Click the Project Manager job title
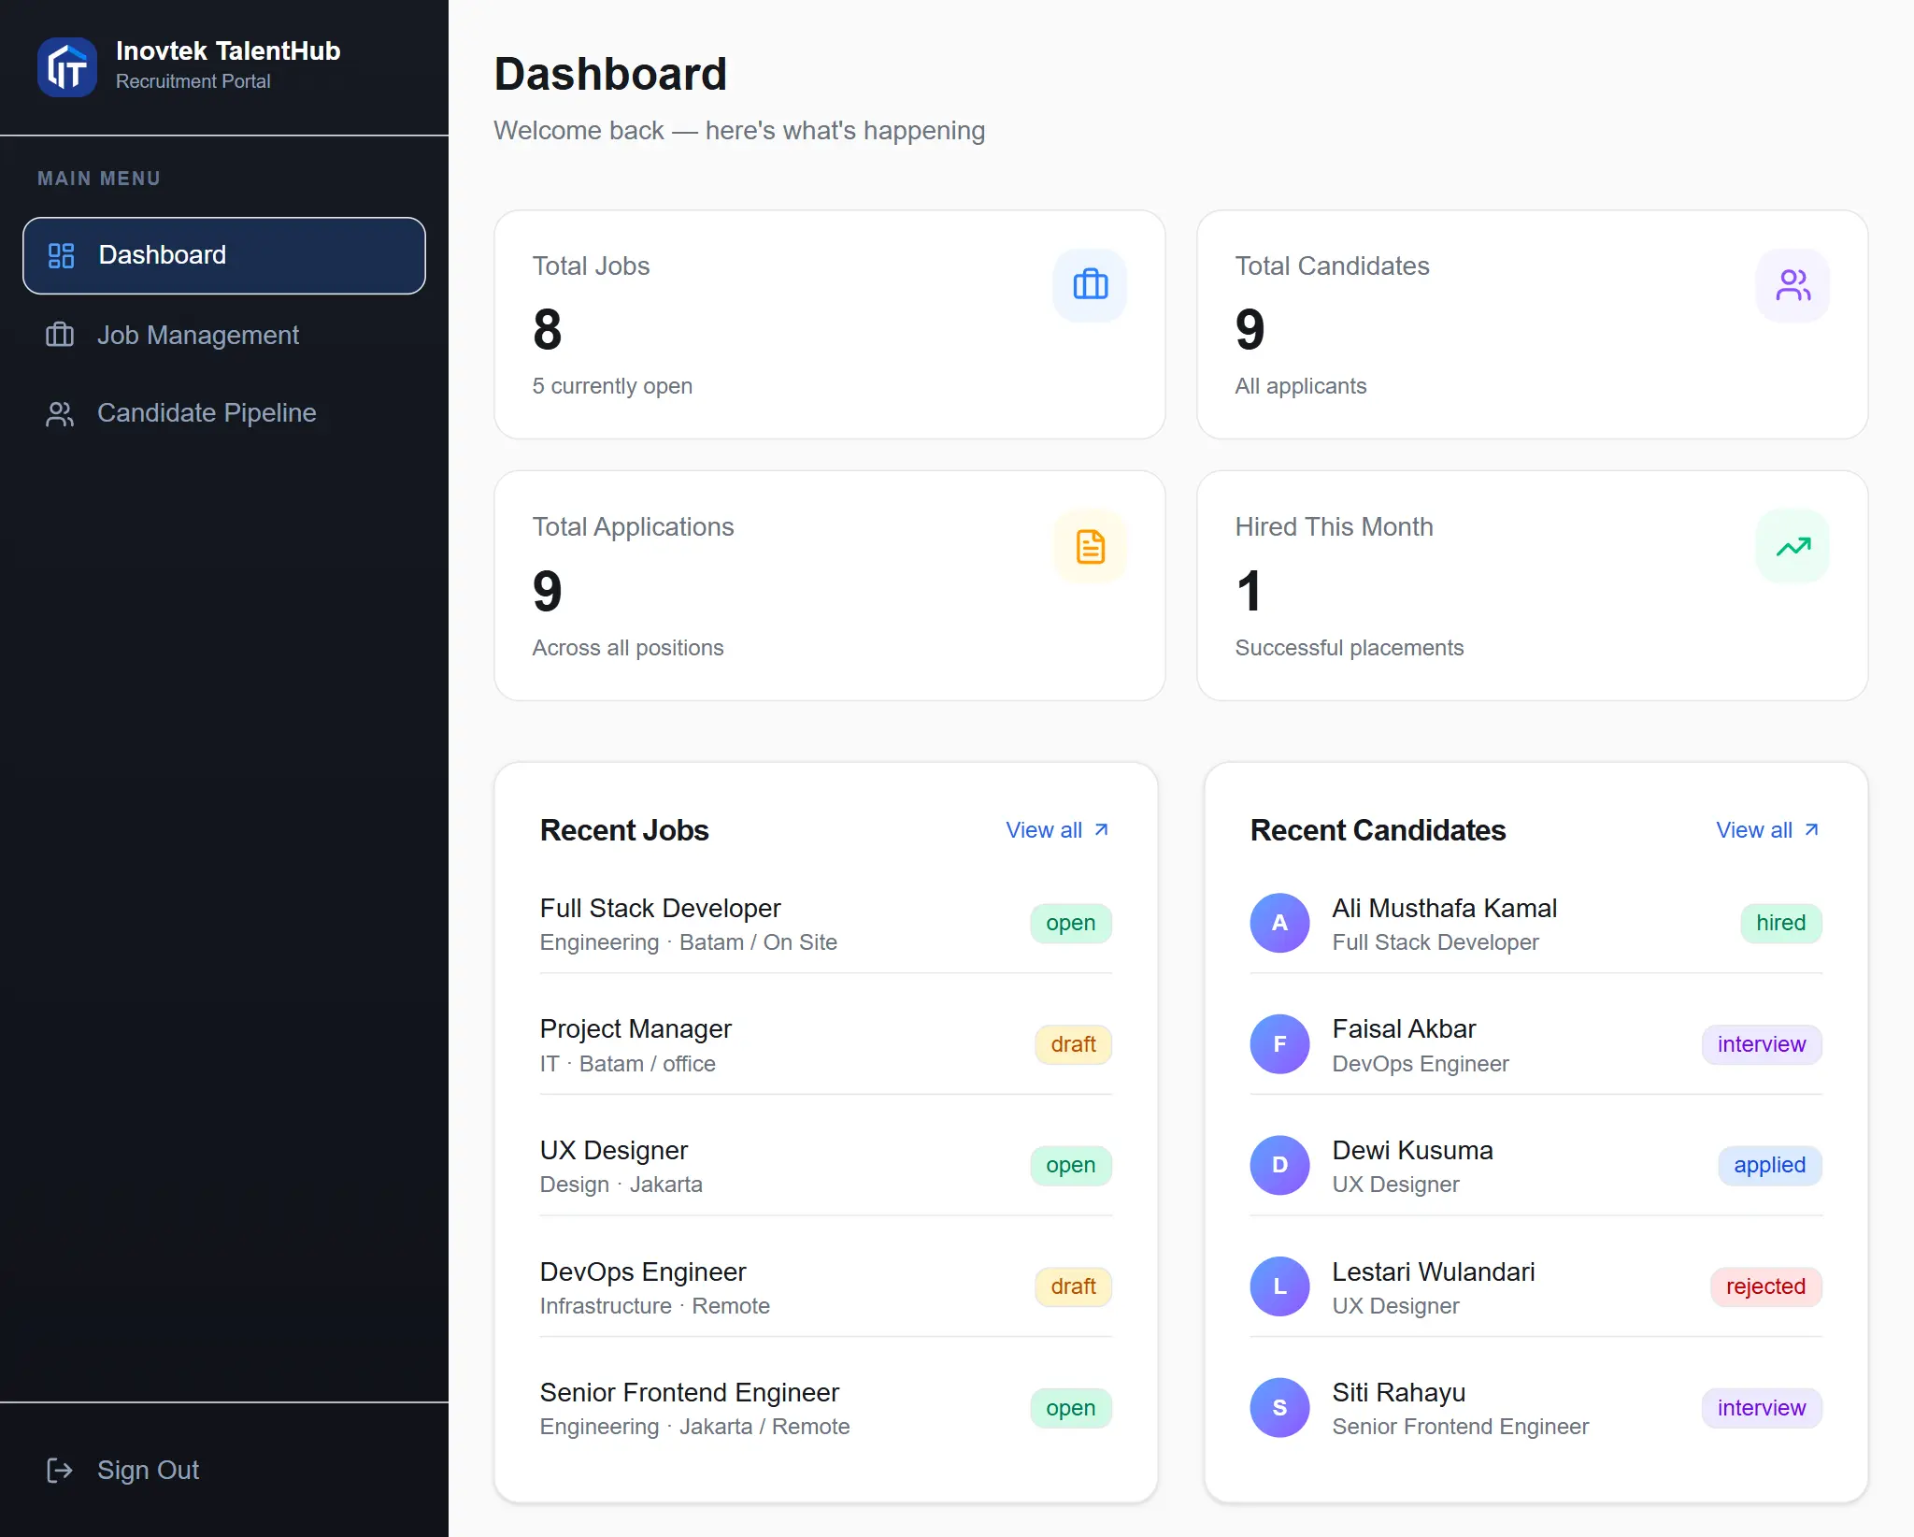This screenshot has height=1537, width=1914. click(x=636, y=1028)
